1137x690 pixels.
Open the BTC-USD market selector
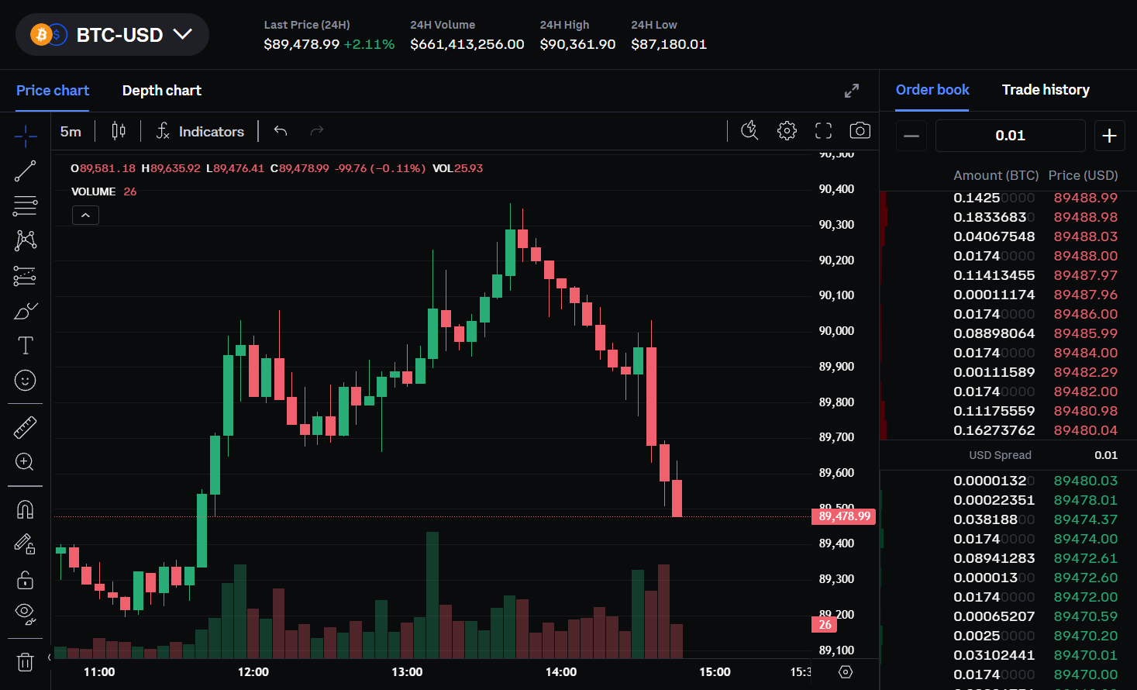click(x=112, y=35)
